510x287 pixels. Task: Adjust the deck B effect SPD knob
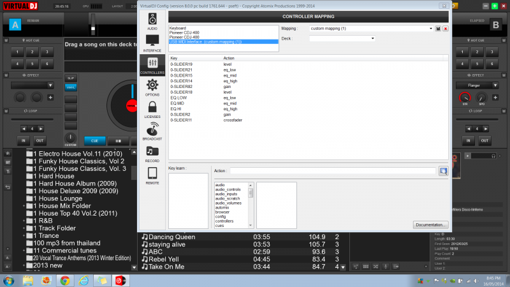[x=481, y=98]
